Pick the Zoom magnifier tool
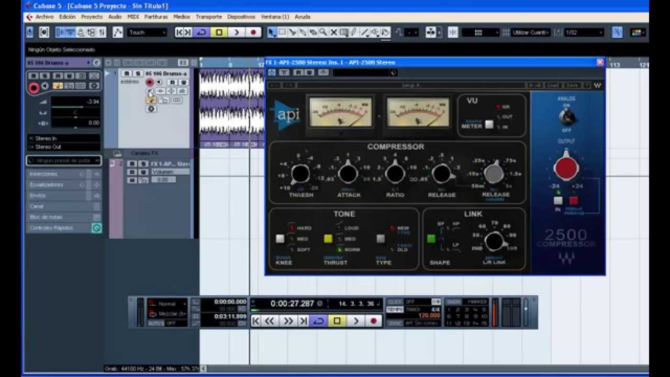Screen dimensions: 670x377 323,32
